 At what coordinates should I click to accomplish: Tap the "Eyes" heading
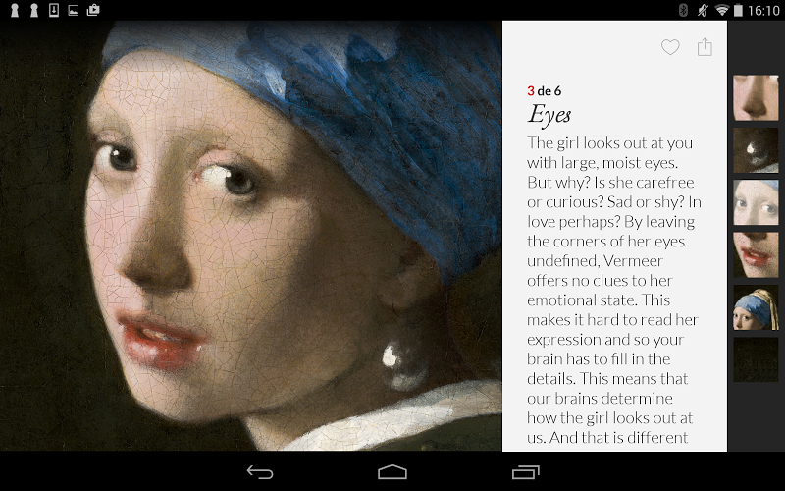[549, 115]
